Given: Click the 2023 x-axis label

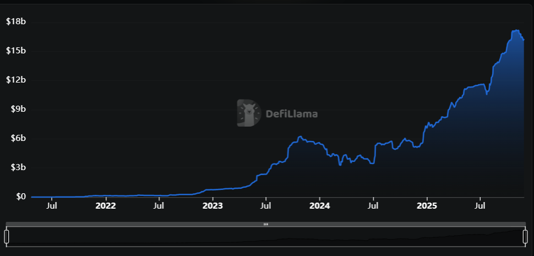Looking at the screenshot, I should 213,206.
